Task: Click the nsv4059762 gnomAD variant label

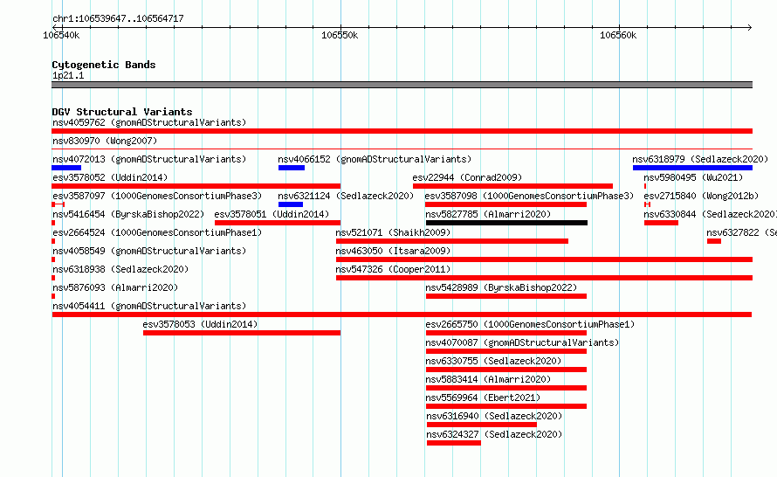Action: (x=149, y=122)
